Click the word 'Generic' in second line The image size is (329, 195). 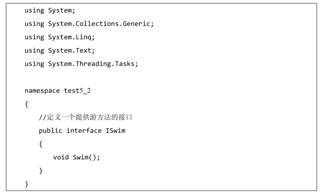pos(136,24)
